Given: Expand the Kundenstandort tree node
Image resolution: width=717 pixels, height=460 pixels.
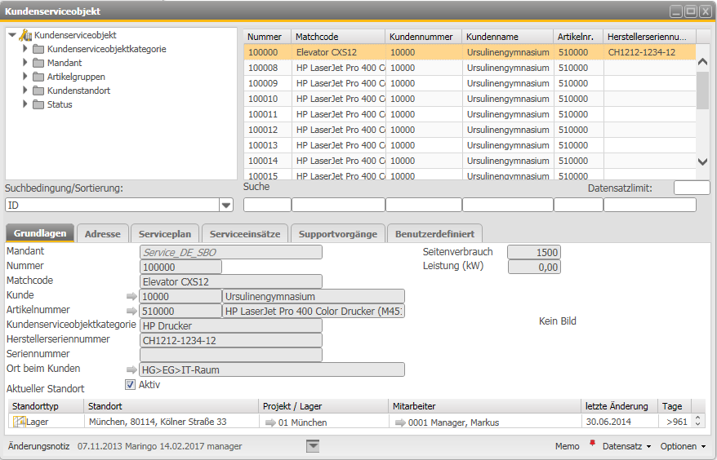Looking at the screenshot, I should click(25, 90).
